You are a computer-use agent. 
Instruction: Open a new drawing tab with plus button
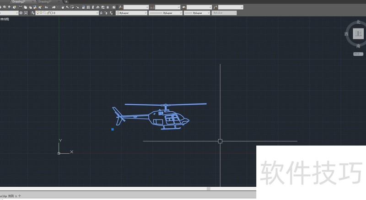(66, 2)
